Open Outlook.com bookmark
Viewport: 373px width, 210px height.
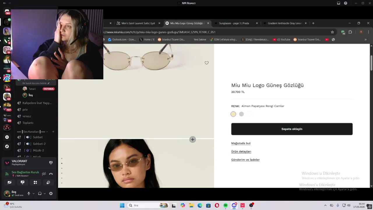click(122, 39)
